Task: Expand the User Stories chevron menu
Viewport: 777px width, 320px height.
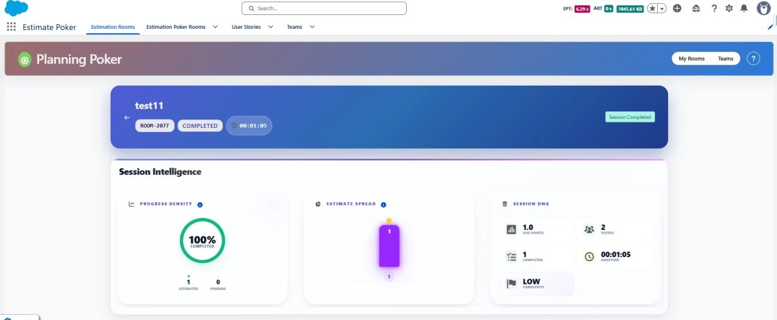Action: (x=270, y=27)
